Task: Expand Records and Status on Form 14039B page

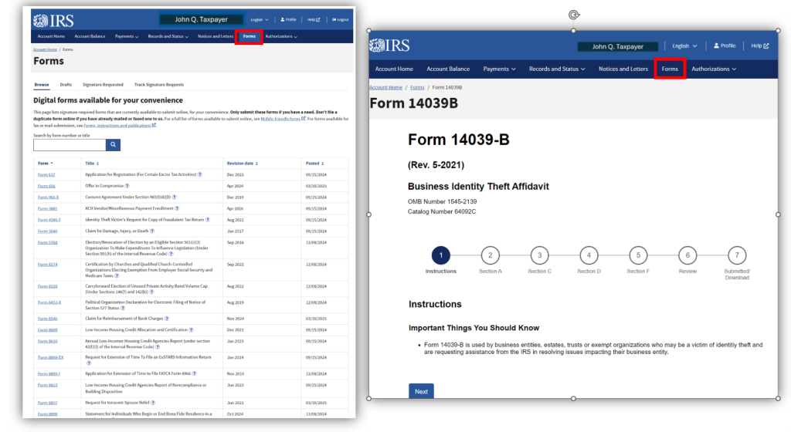Action: [557, 69]
